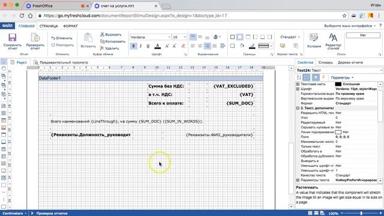Screen dimensions: 384x216
Task: Open Стандарт text format dropdown
Action: tap(290, 37)
